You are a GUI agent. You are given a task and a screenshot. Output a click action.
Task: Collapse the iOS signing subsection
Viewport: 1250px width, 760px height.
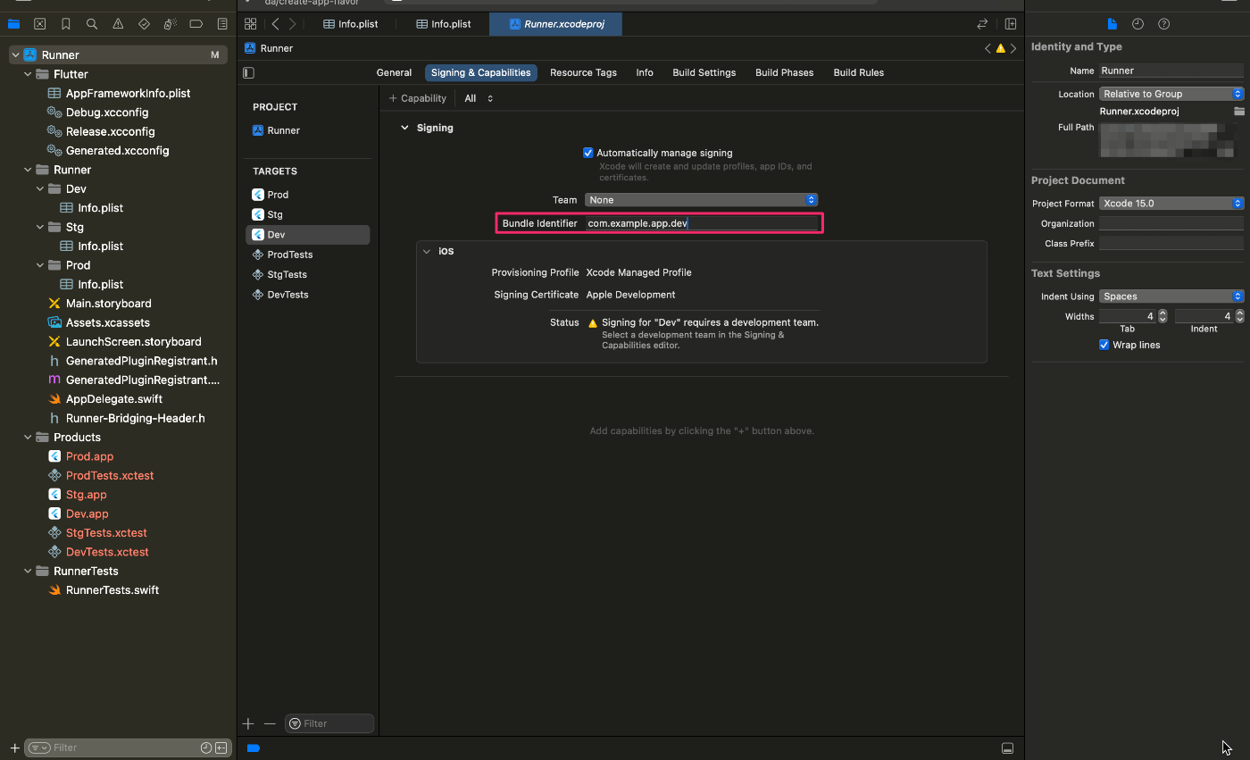[427, 252]
